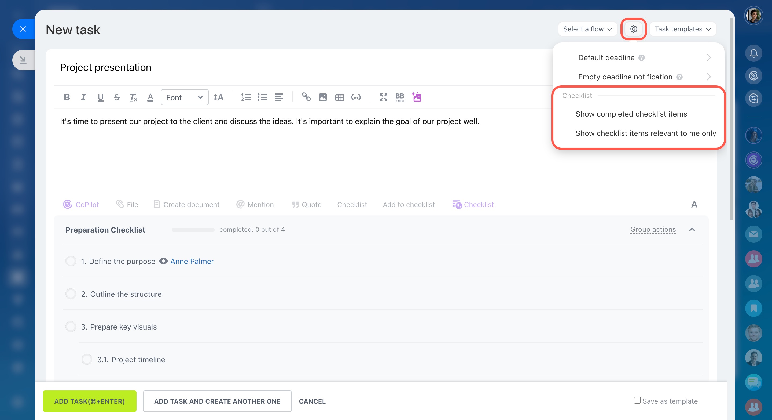
Task: Click the BB code mode icon
Action: point(400,97)
